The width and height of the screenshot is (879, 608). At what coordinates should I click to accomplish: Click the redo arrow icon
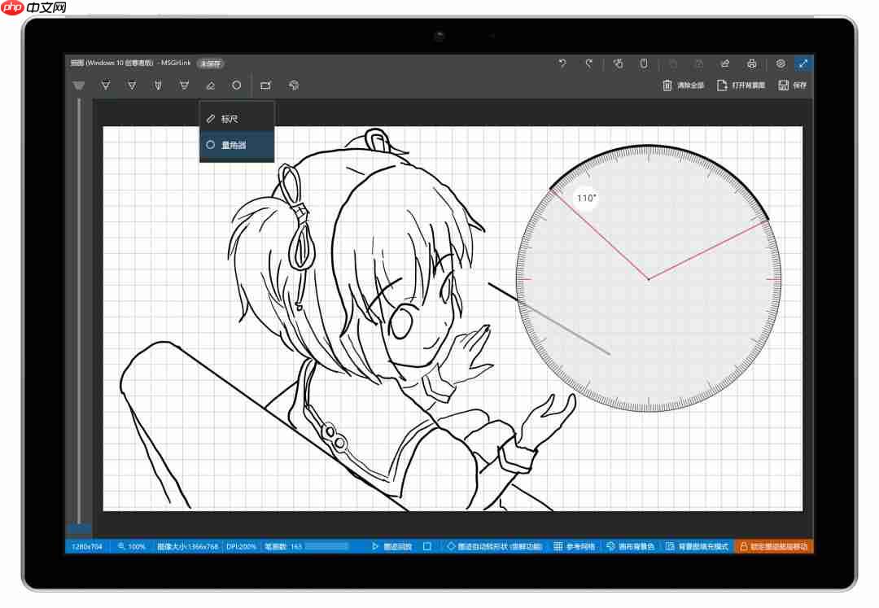click(589, 63)
